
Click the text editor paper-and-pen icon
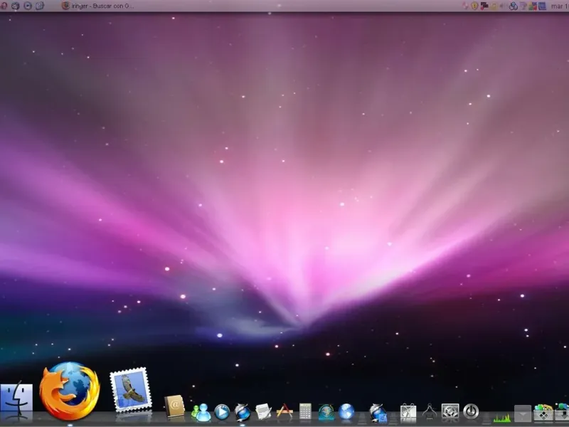click(x=263, y=412)
